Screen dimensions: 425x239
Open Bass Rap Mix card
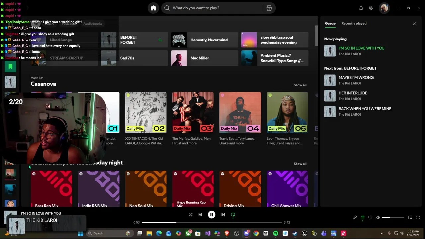(51, 189)
